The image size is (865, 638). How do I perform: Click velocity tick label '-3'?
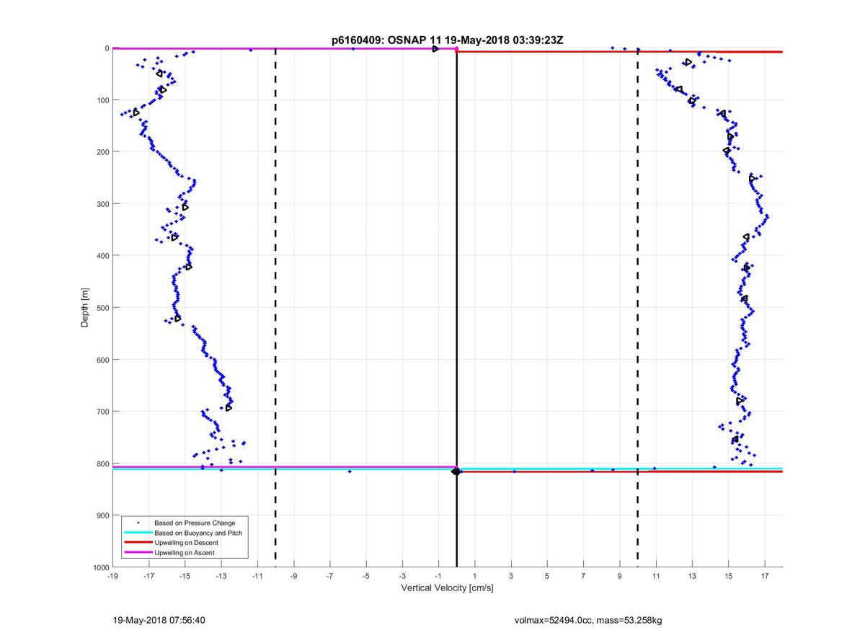coord(402,577)
